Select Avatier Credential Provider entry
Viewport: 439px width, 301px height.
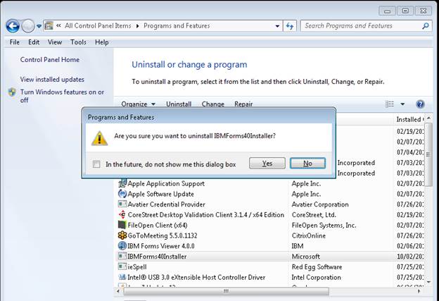click(x=166, y=204)
